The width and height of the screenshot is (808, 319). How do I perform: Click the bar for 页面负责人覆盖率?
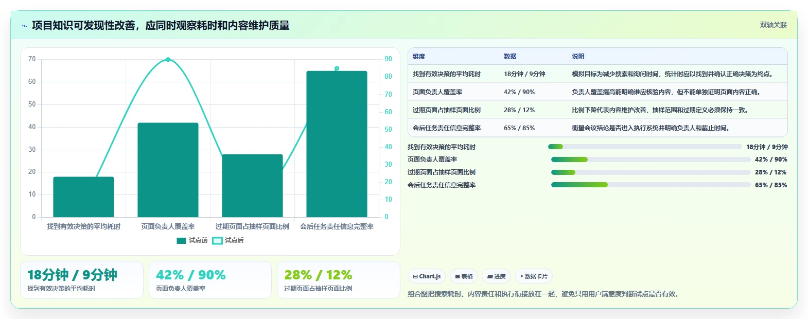click(x=168, y=170)
